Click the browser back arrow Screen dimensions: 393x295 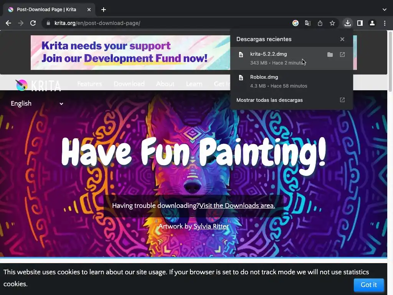pos(8,23)
